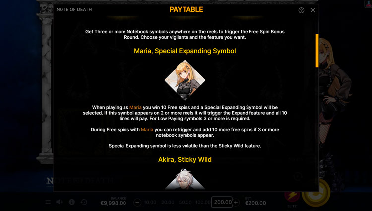
Task: Close the paytable with the X icon
Action: pos(313,10)
